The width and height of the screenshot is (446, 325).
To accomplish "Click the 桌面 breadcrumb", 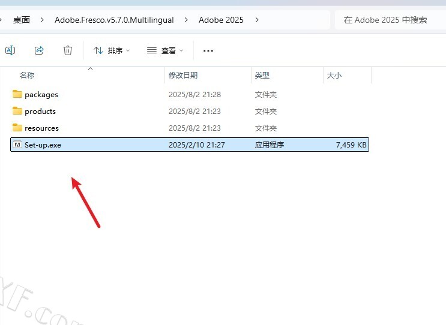I will point(22,20).
